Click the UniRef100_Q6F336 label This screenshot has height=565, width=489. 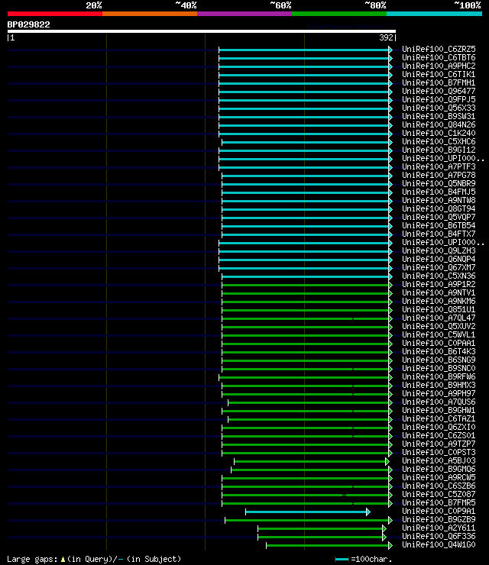[439, 537]
